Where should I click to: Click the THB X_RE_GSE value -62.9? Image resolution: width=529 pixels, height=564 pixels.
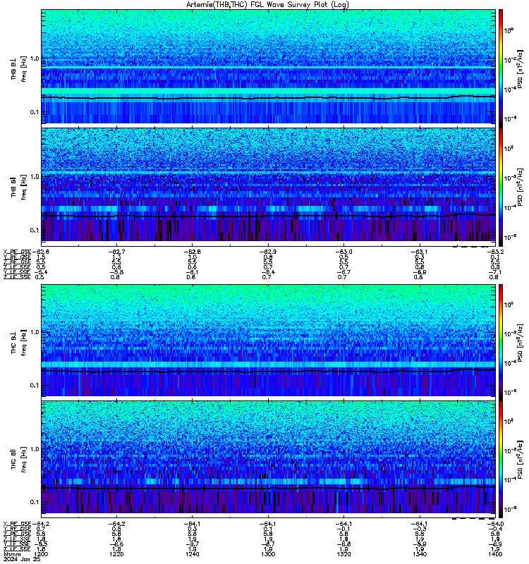tap(268, 252)
